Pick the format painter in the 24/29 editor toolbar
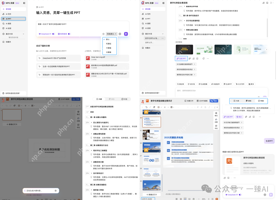 [154, 107]
